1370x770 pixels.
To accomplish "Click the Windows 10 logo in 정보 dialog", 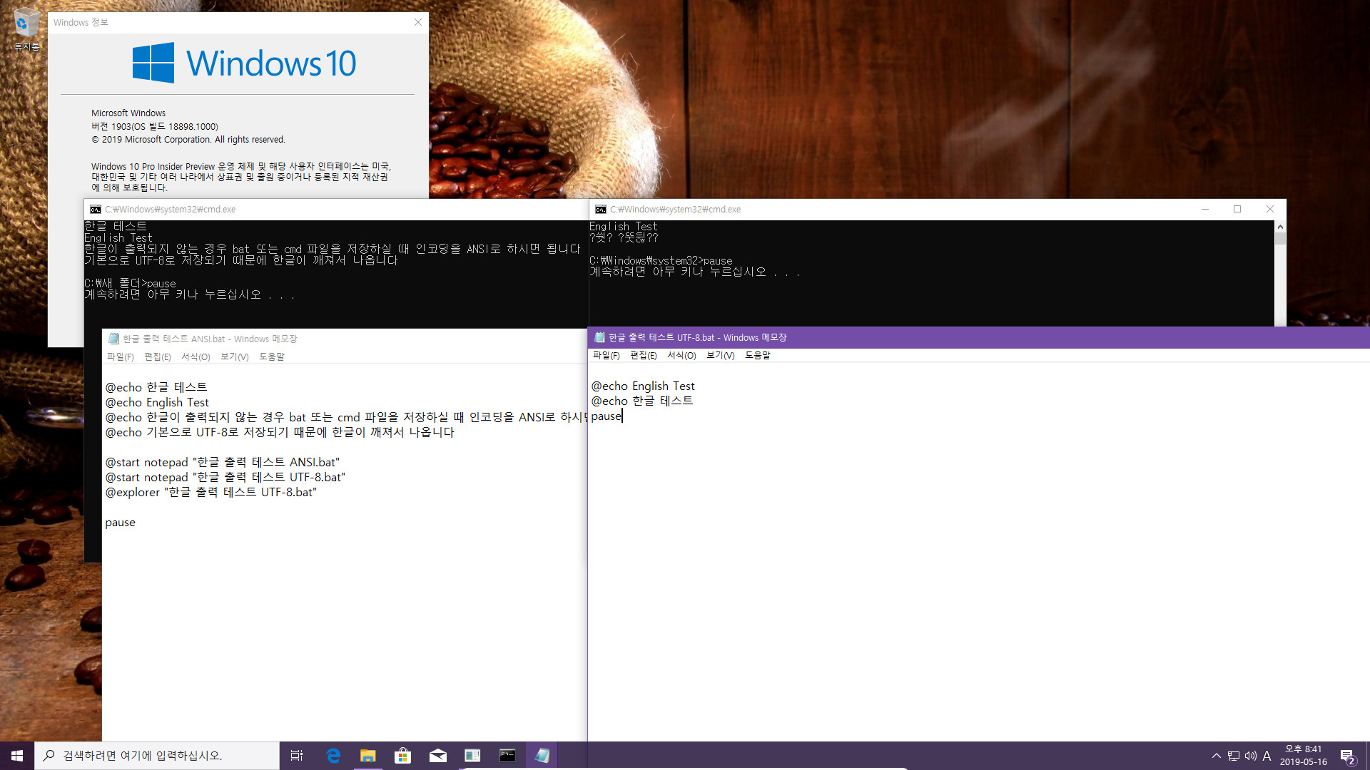I will 243,63.
